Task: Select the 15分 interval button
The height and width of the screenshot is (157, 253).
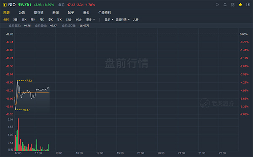Action: [69, 19]
